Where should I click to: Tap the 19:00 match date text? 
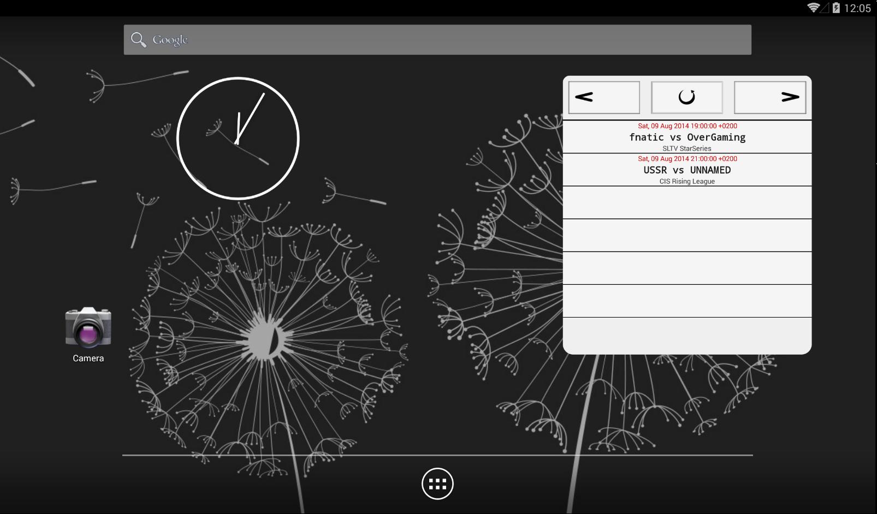tap(687, 126)
